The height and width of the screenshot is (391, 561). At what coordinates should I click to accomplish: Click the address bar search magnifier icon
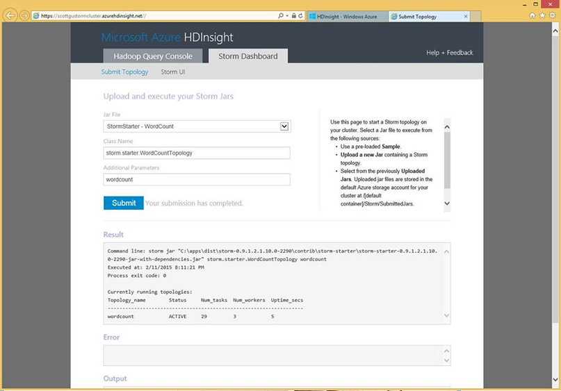pos(281,16)
